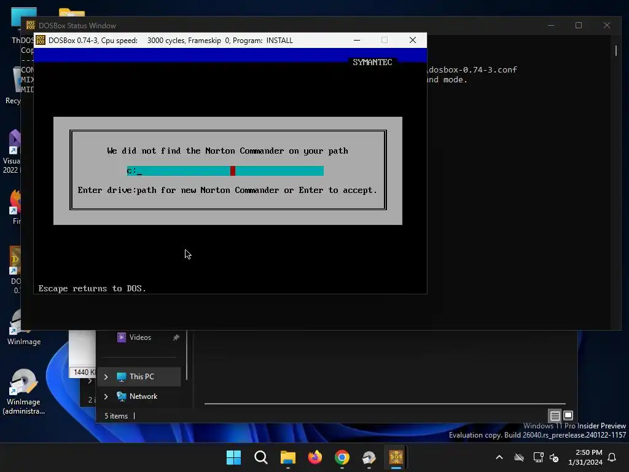Maximize the DOSBox Status Window
629x472 pixels.
pyautogui.click(x=579, y=25)
